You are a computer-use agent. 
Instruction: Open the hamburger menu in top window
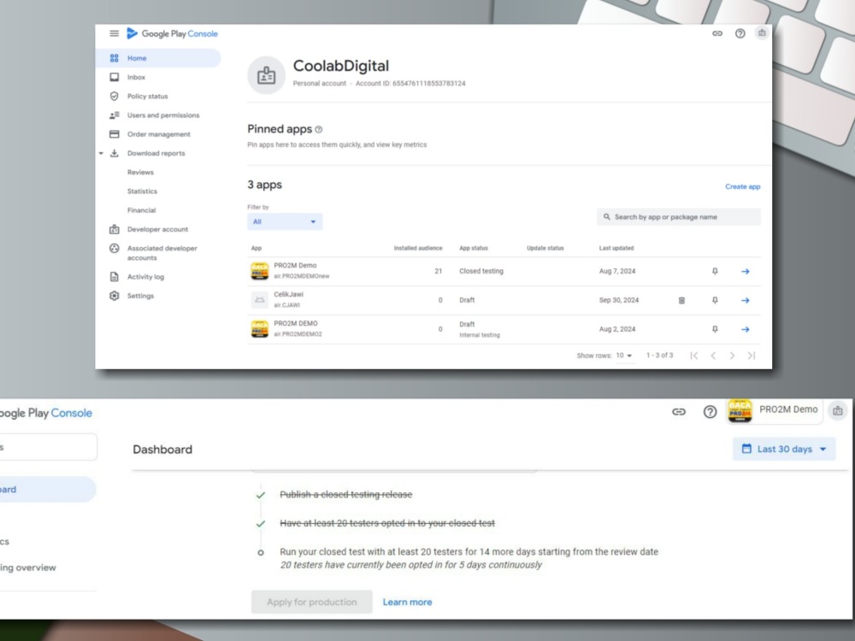pos(114,33)
